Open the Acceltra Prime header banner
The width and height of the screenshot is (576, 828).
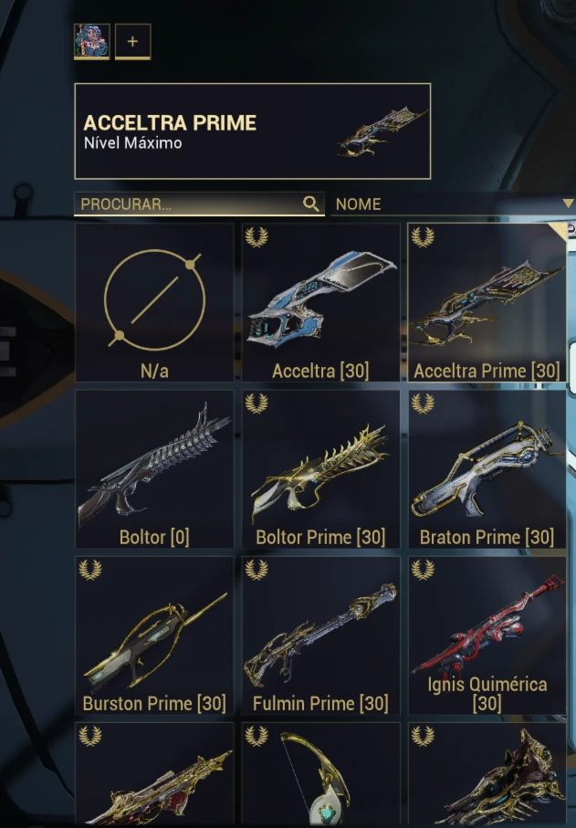253,131
